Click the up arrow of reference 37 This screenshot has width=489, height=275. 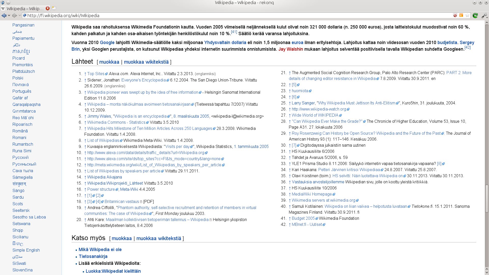(x=290, y=188)
